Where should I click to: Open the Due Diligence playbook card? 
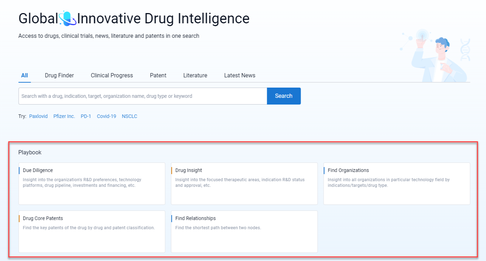point(92,184)
